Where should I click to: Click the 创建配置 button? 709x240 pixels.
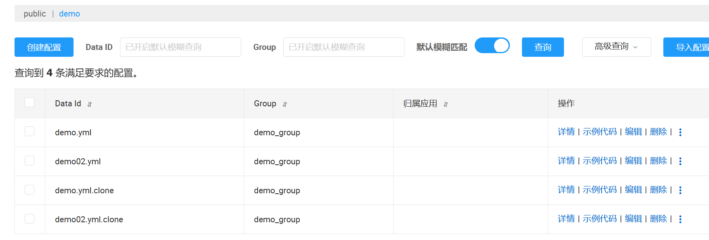tap(44, 47)
